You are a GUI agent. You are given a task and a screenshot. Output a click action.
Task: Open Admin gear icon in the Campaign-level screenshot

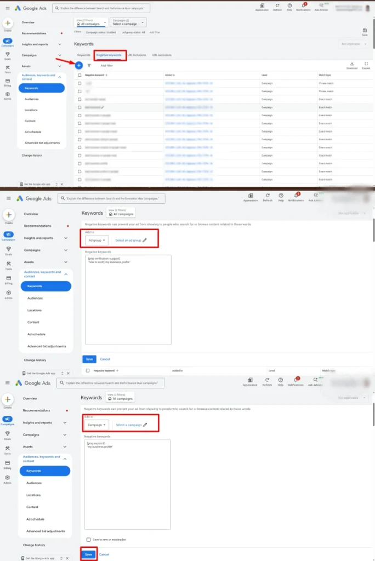[x=8, y=479]
